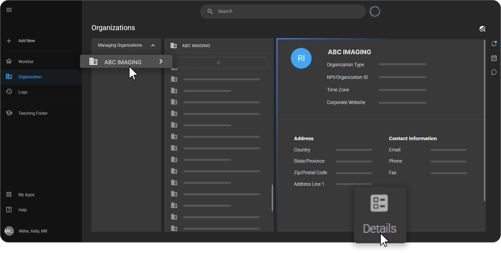Screen dimensions: 501x253
Task: Click the global search icon near Organizations
Action: 482,29
